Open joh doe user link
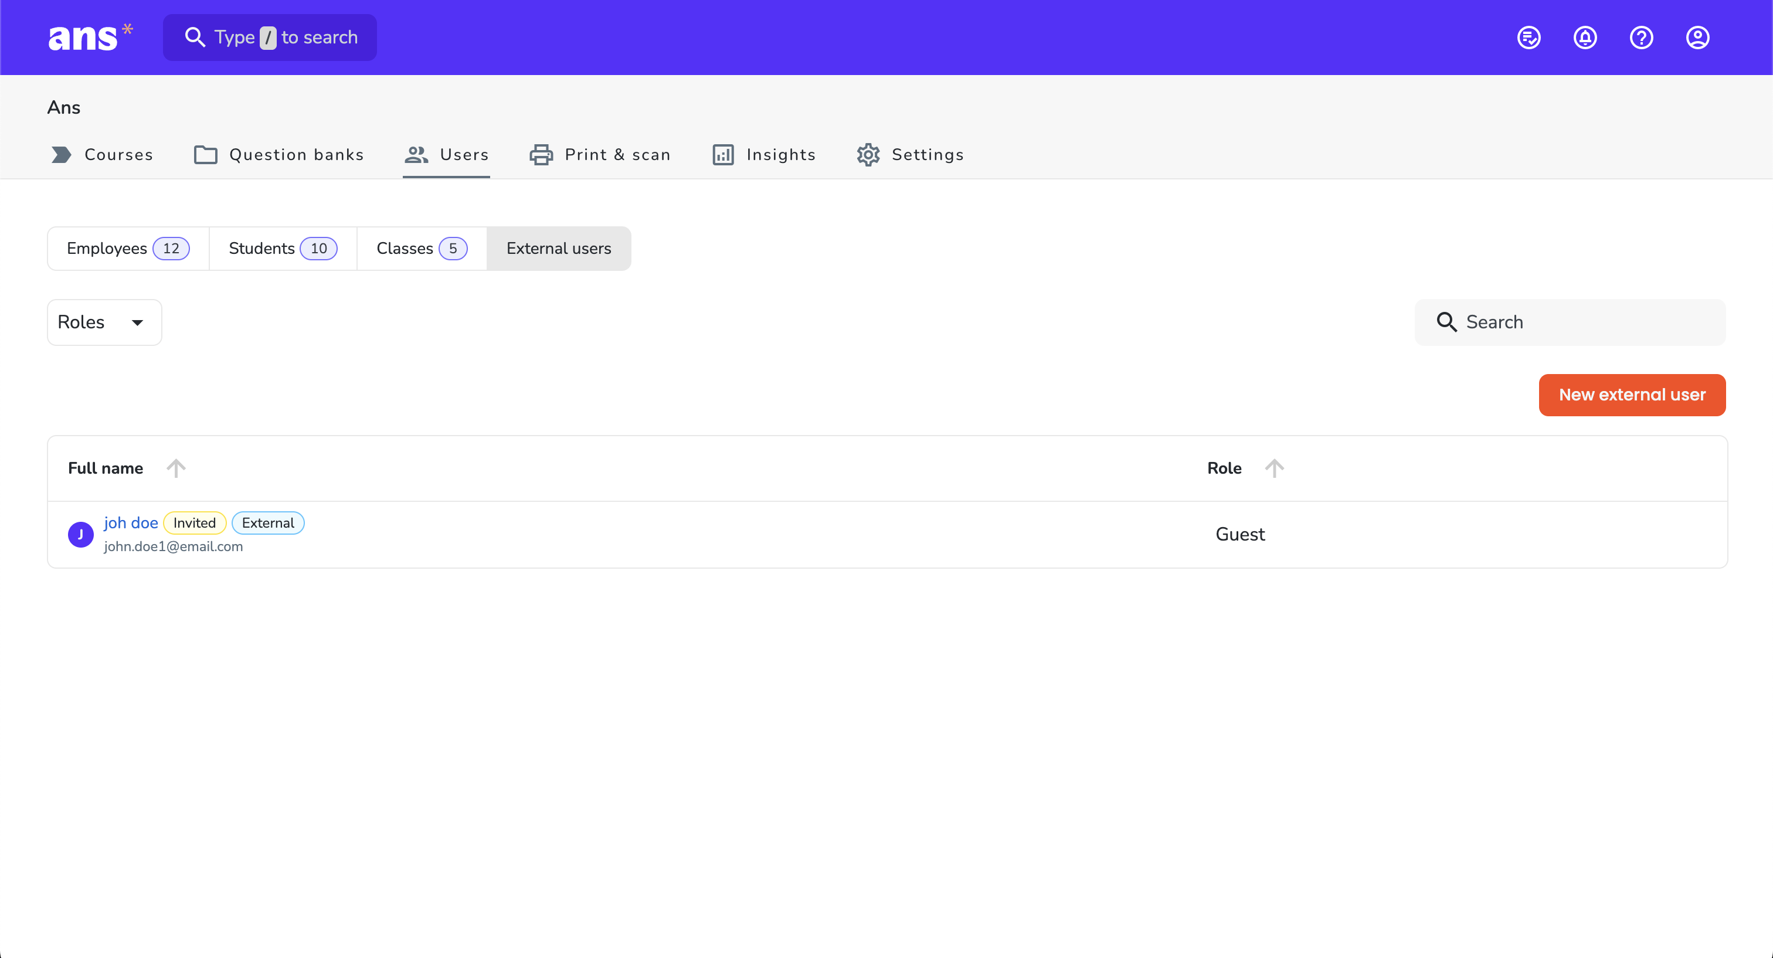Screen dimensions: 1773x958 coord(131,523)
